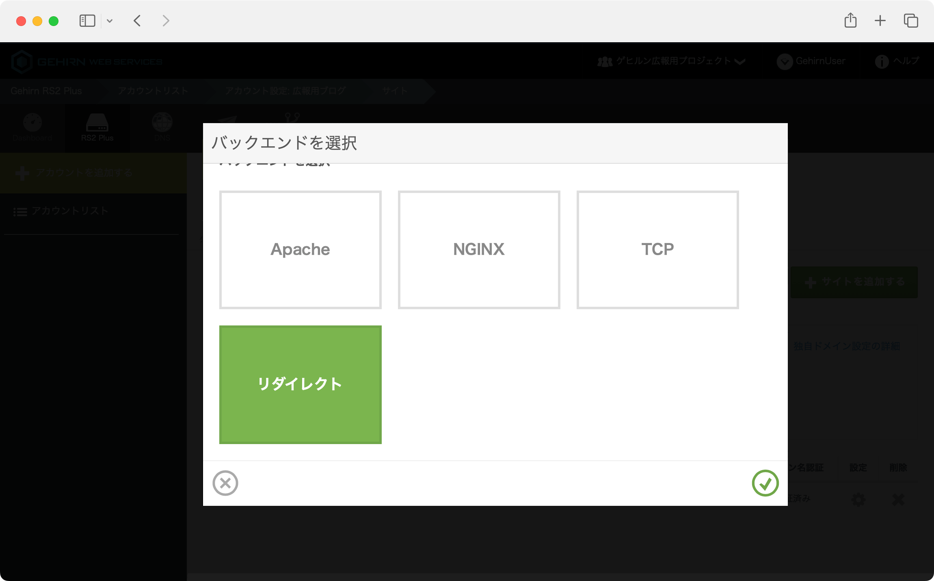Click the サイトを追加する button
Screen dimensions: 934x581
point(854,282)
